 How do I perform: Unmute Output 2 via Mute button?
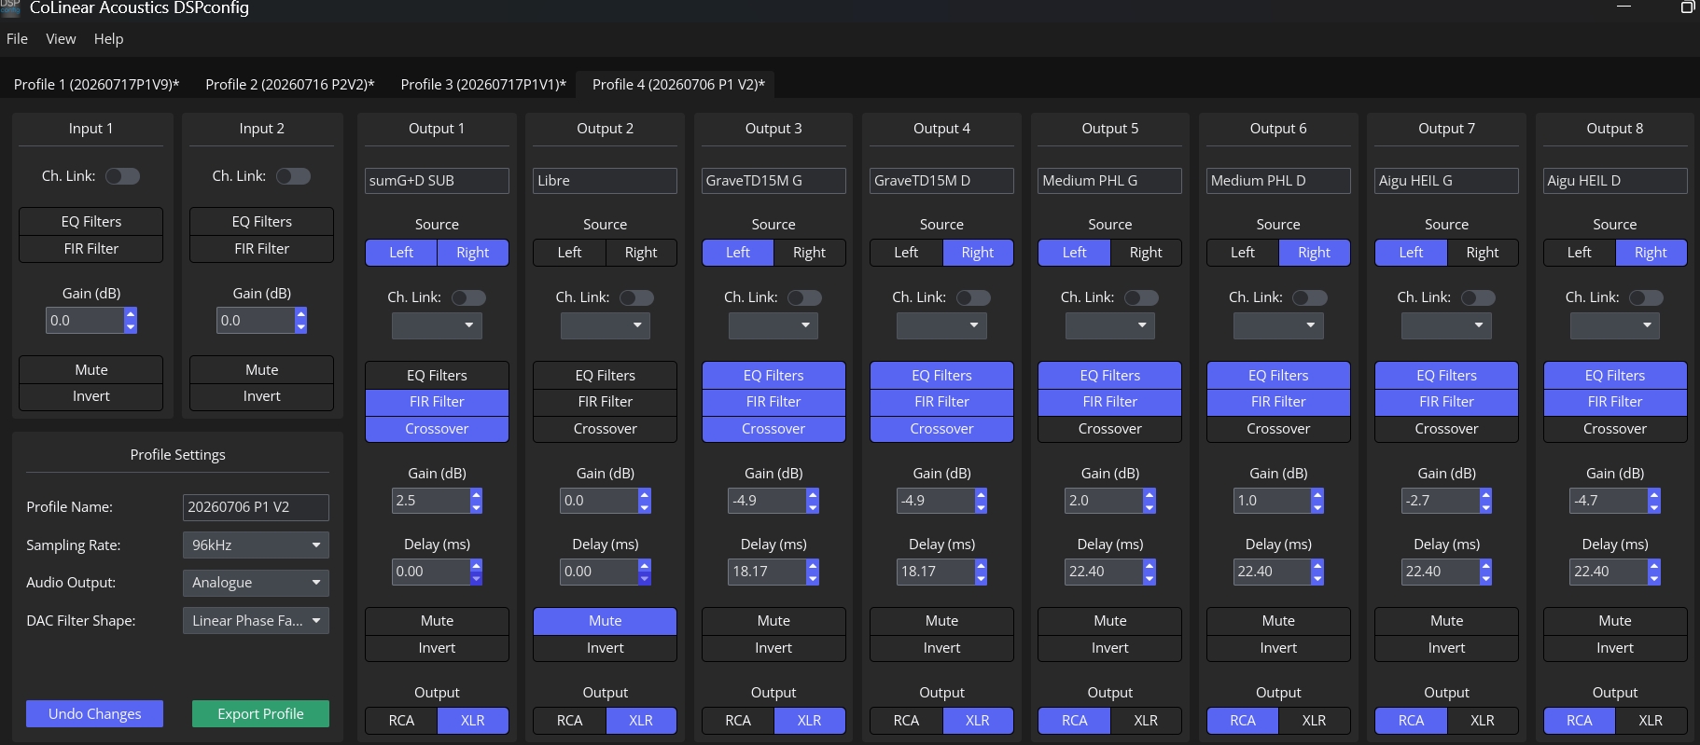(x=605, y=621)
